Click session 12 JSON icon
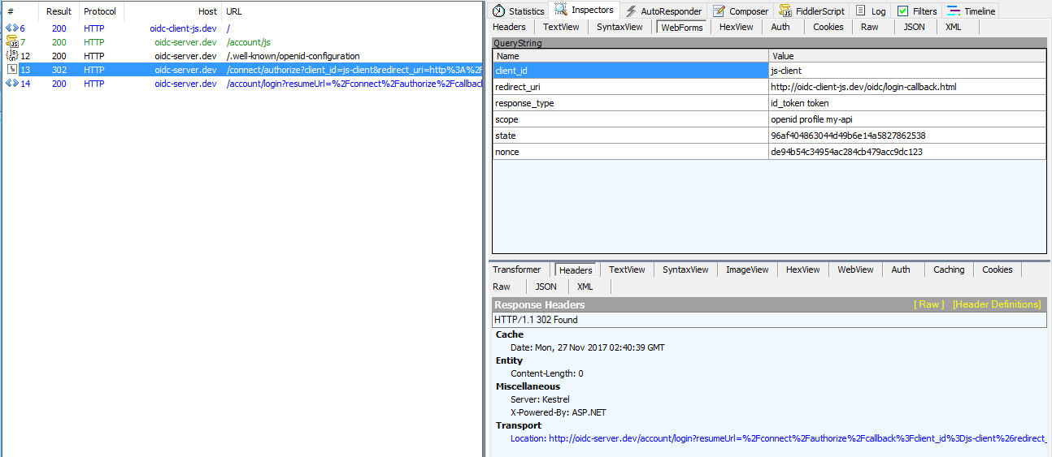1052x457 pixels. [x=11, y=56]
